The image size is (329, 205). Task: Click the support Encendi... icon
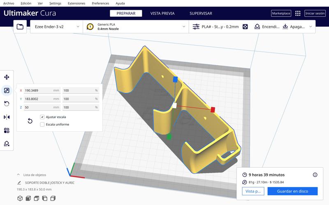click(x=257, y=27)
